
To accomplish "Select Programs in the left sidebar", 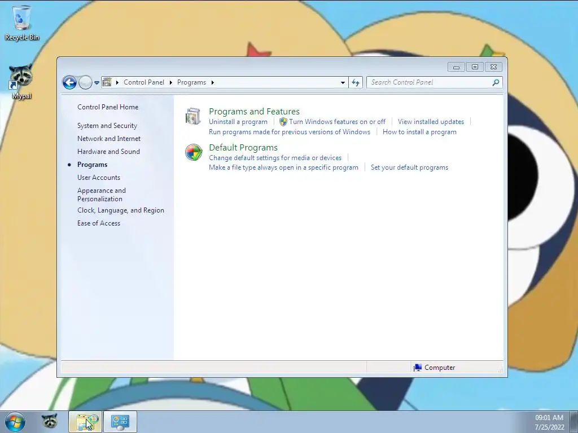I will (92, 165).
